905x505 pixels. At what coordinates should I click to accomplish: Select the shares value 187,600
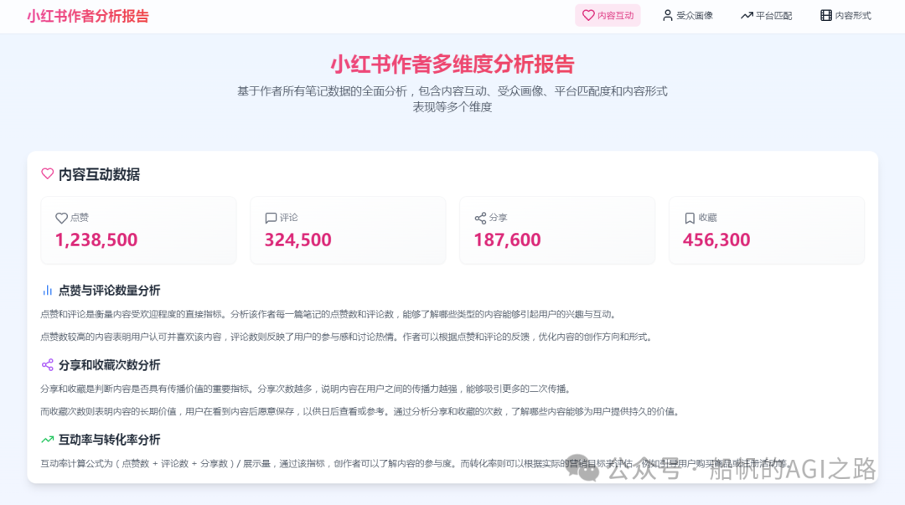(507, 240)
